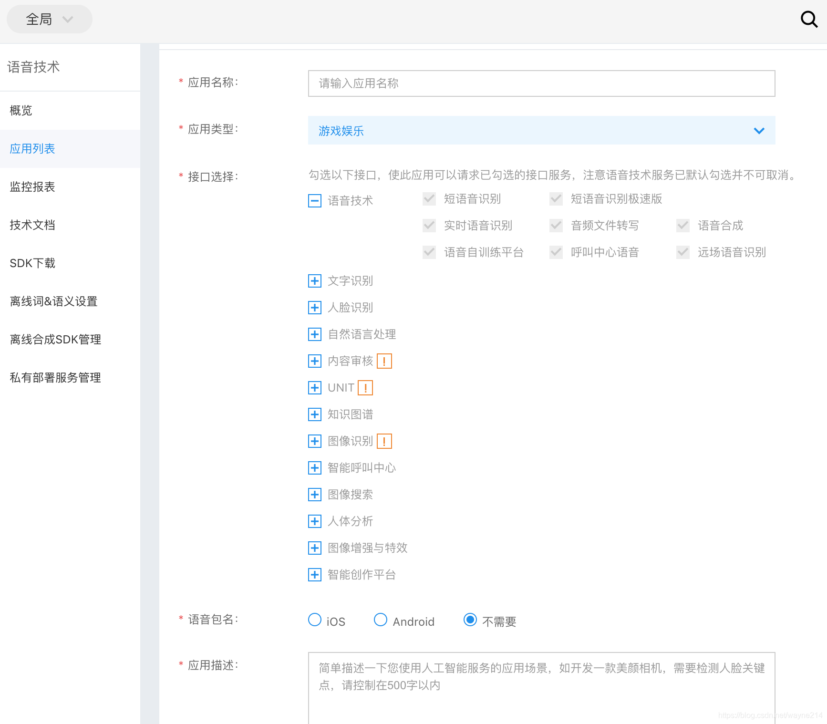Focus the 应用名称 input field
Image resolution: width=827 pixels, height=724 pixels.
pyautogui.click(x=541, y=83)
